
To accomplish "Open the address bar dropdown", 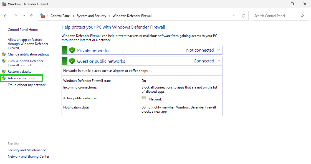I will point(234,16).
